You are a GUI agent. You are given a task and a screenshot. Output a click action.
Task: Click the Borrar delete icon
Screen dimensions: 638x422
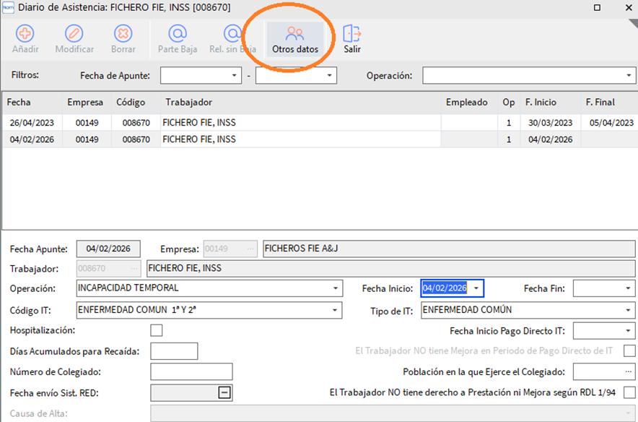click(x=123, y=34)
